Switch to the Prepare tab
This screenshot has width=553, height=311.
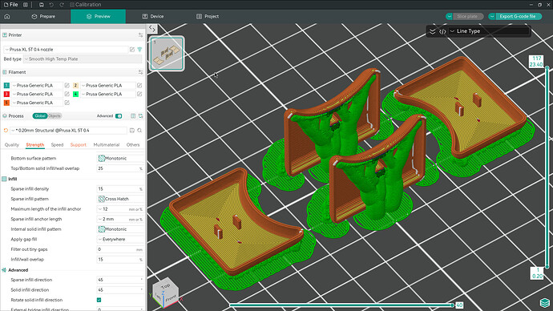point(43,17)
